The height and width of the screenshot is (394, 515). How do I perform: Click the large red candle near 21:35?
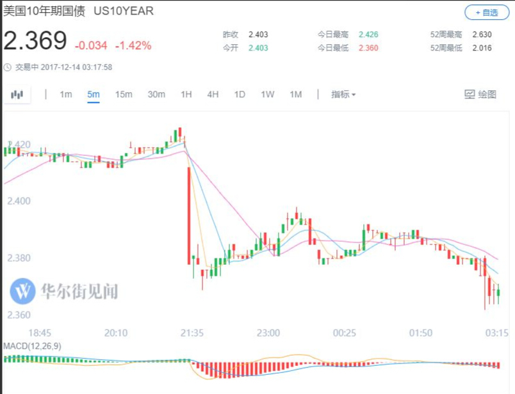(189, 216)
